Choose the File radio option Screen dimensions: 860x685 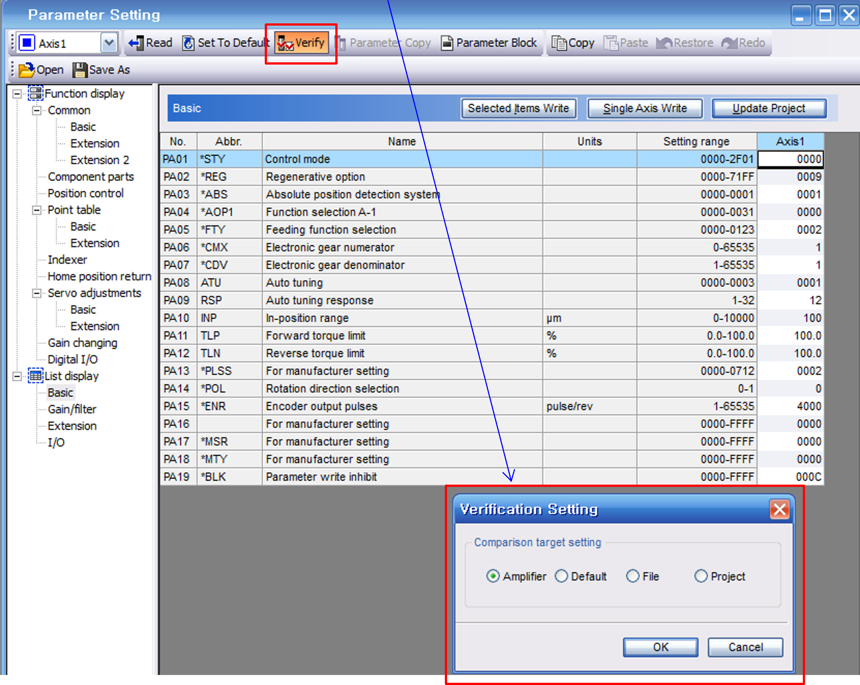(633, 576)
